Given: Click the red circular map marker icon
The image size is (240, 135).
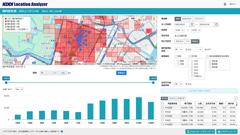Looking at the screenshot, I should [148, 31].
